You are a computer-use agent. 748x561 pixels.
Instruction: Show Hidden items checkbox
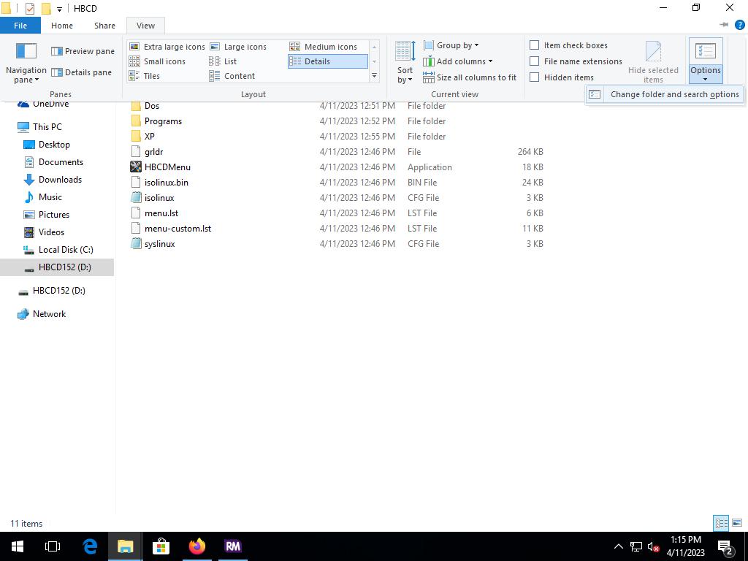(x=535, y=77)
